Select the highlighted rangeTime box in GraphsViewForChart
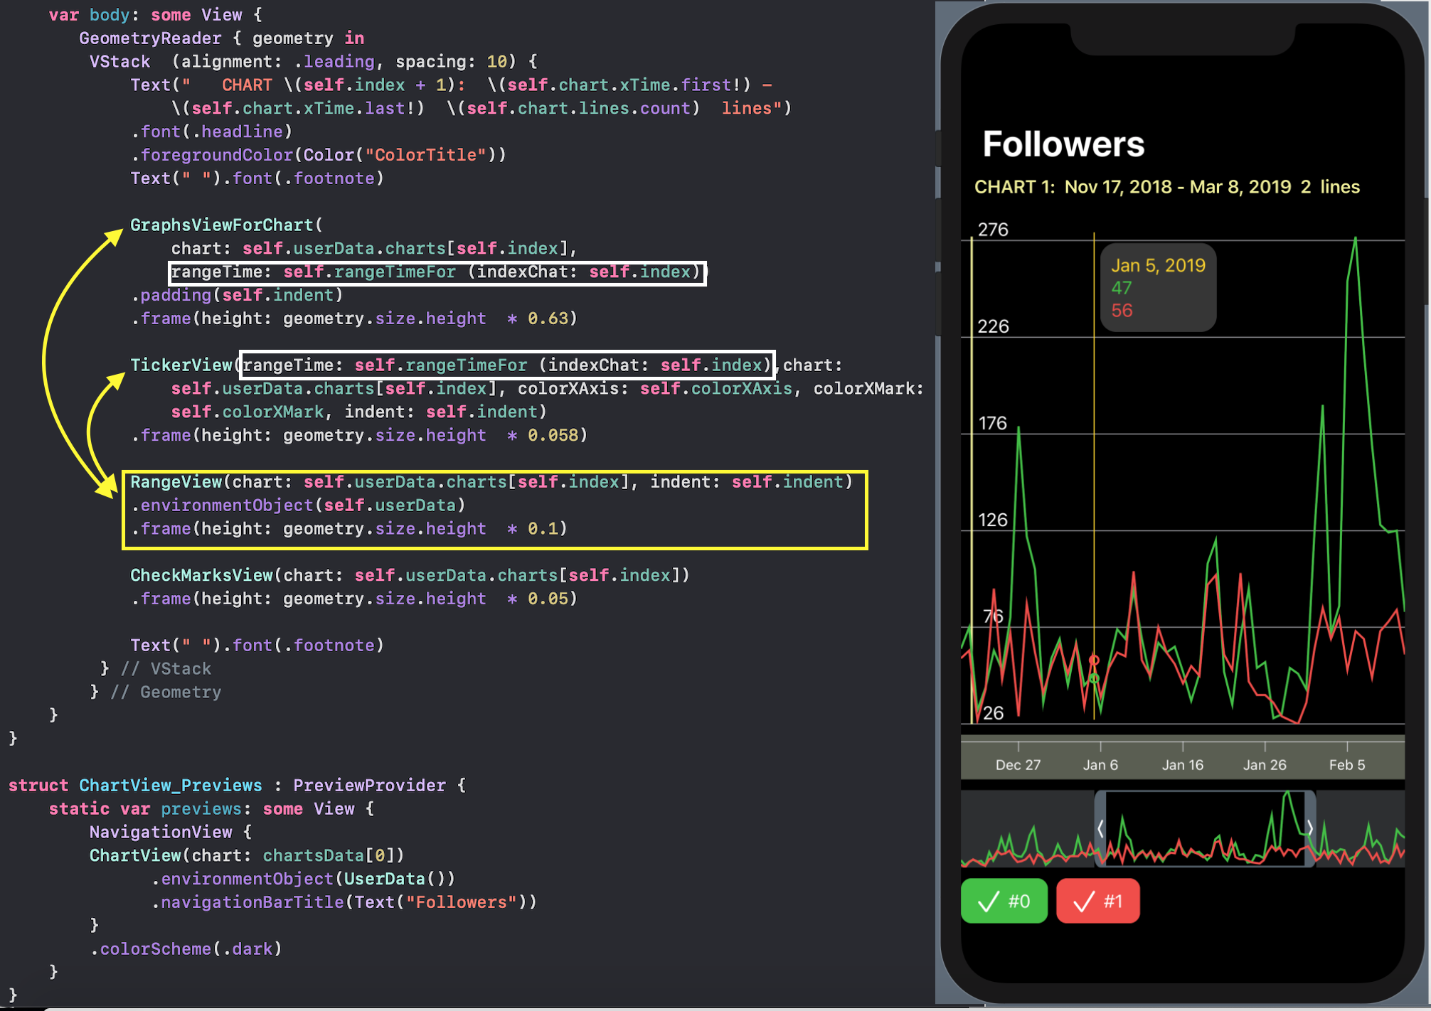This screenshot has width=1431, height=1011. (437, 272)
